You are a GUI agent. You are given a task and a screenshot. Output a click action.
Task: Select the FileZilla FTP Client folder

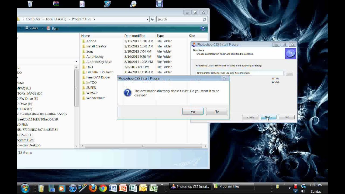[x=99, y=72]
